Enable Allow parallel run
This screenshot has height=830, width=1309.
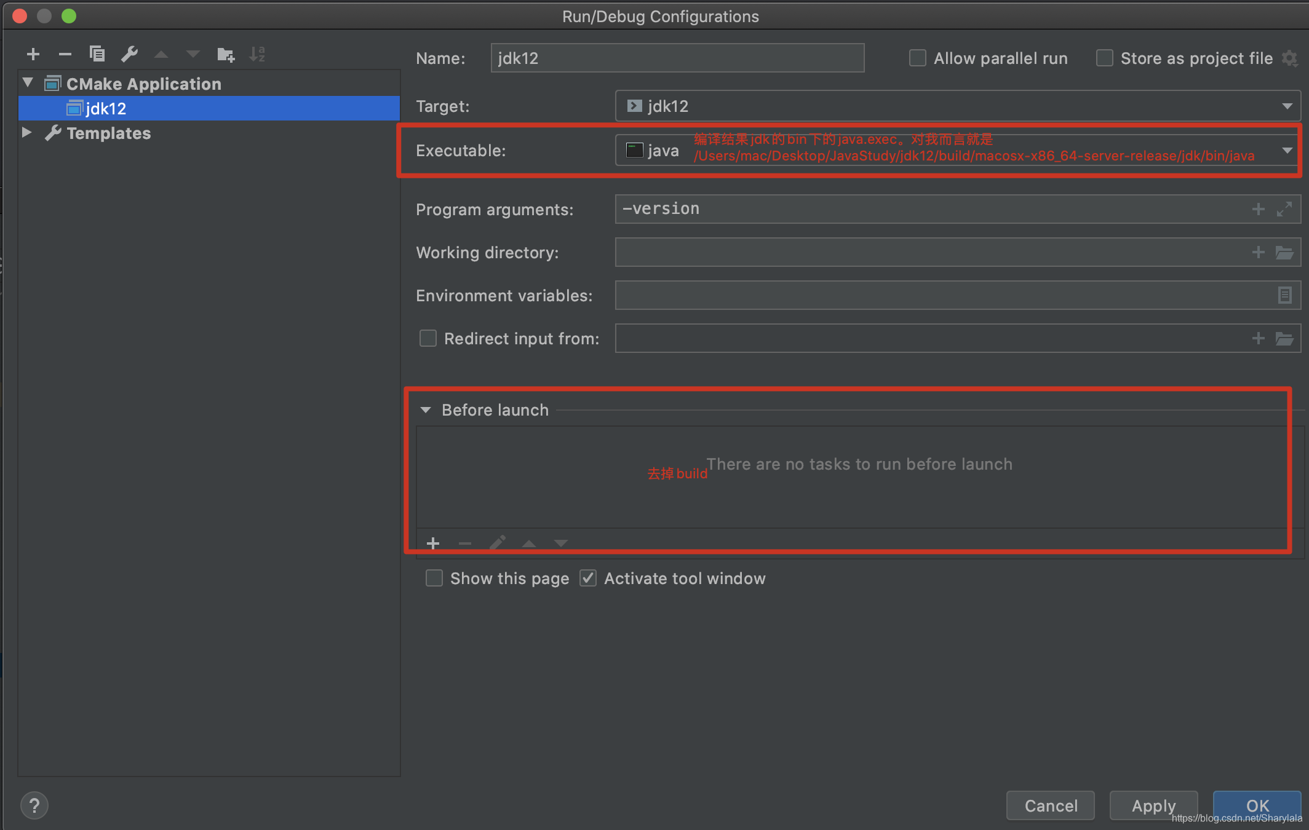[918, 58]
